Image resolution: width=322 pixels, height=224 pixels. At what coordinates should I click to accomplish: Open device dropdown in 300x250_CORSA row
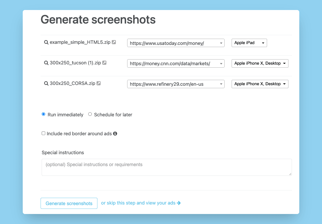click(x=260, y=84)
